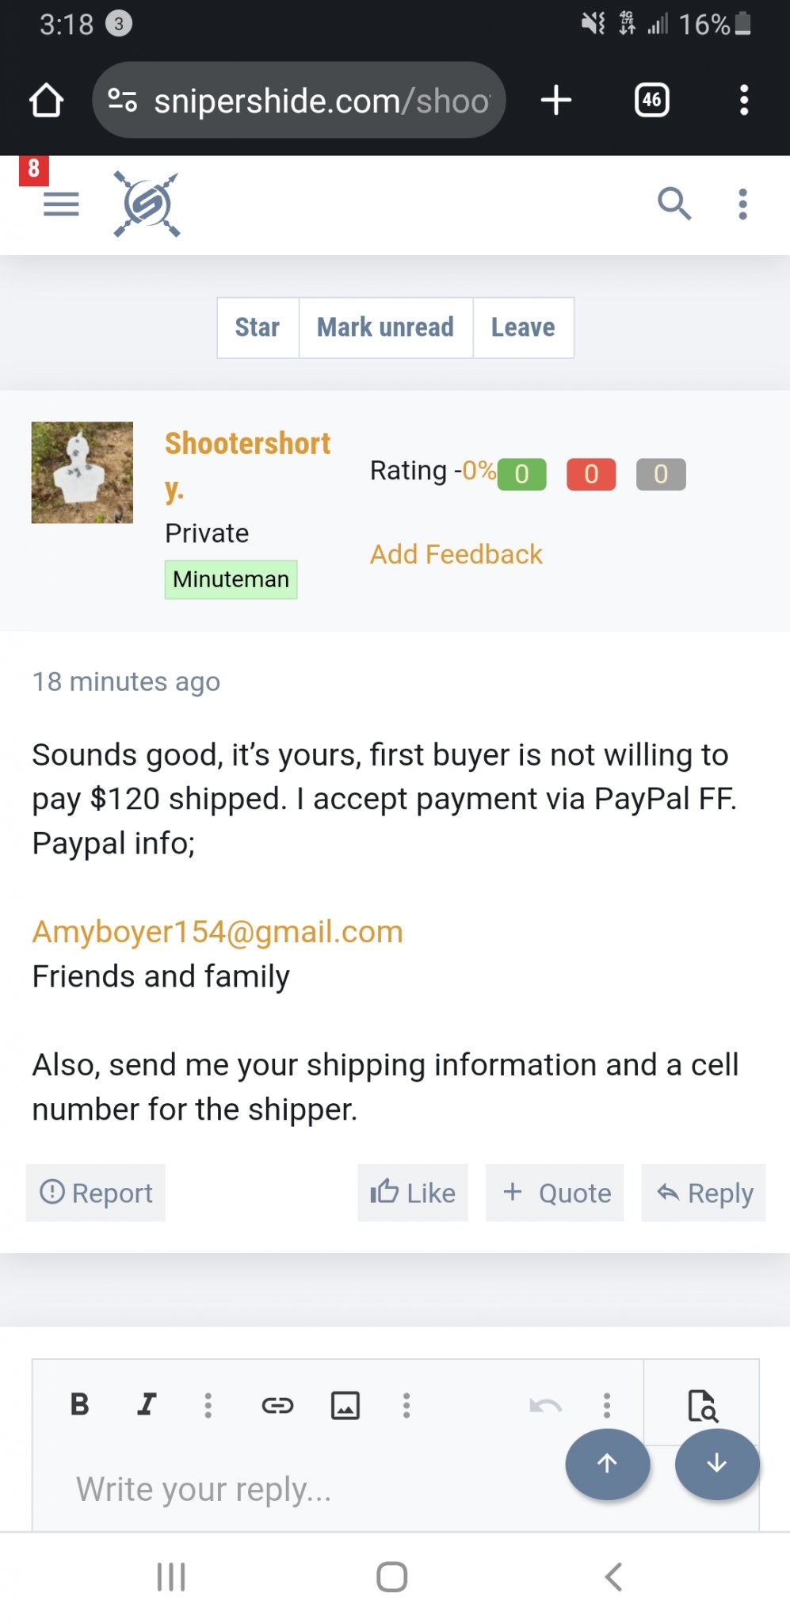Star this conversation

pyautogui.click(x=258, y=327)
